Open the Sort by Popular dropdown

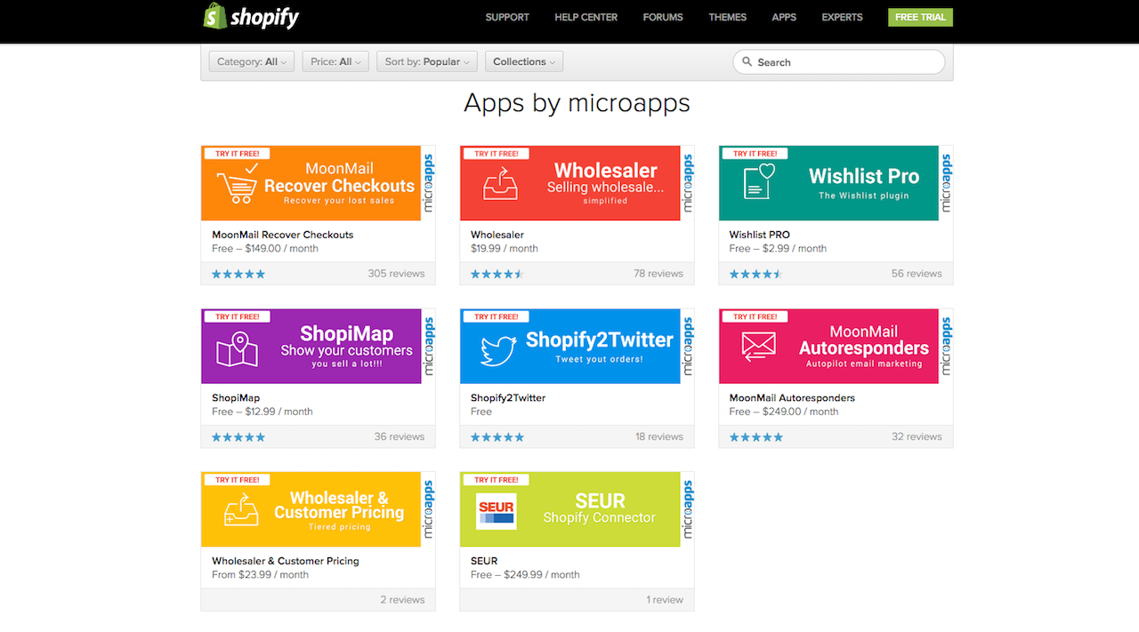[x=426, y=61]
